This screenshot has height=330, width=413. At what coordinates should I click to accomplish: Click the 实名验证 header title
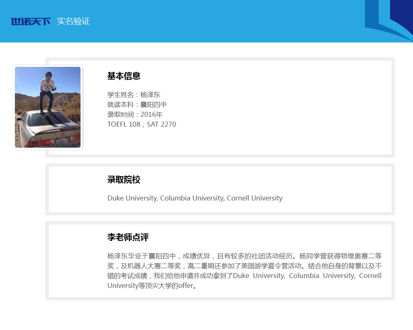(x=74, y=21)
